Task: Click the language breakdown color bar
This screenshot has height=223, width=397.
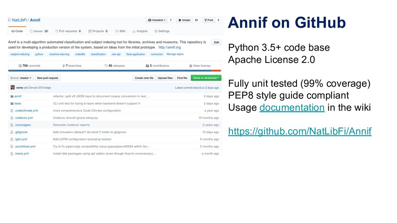Action: tap(115, 70)
